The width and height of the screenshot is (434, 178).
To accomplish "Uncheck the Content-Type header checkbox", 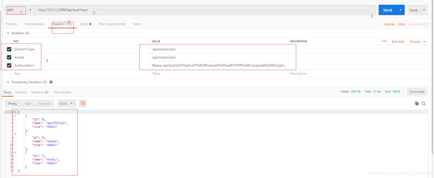I will coord(9,49).
